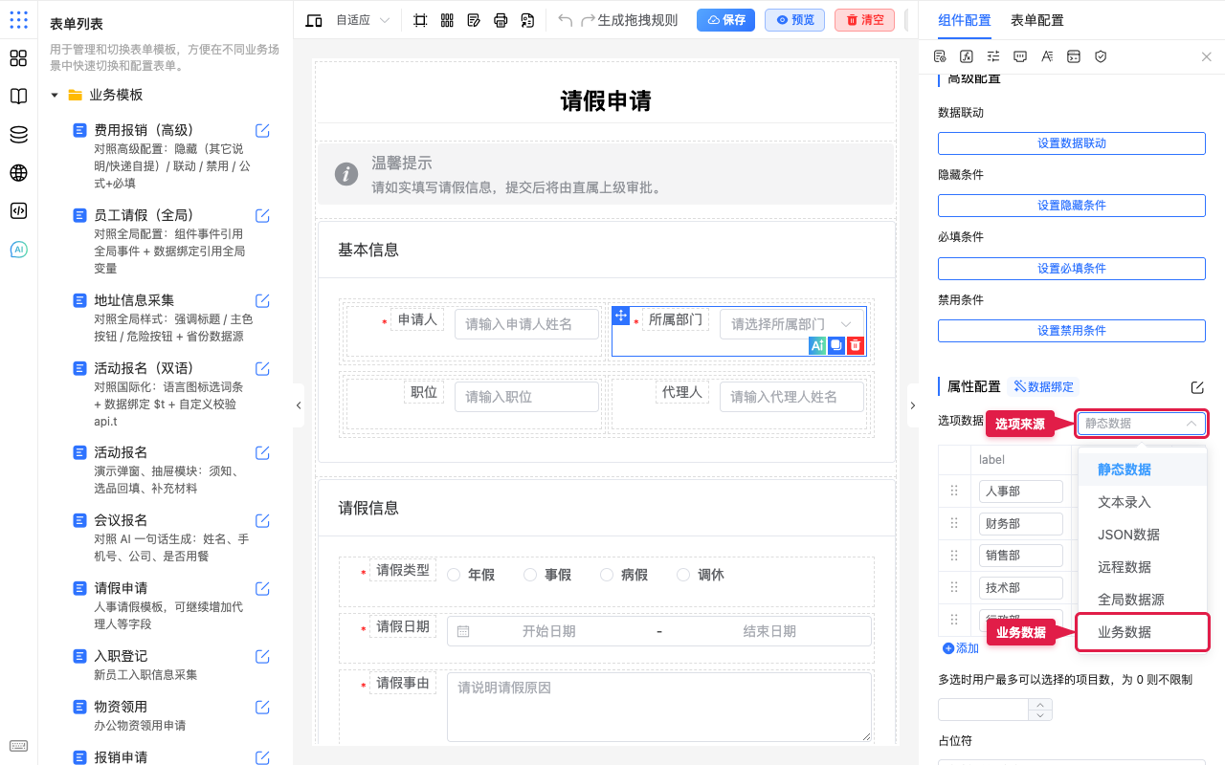
Task: Choose 业务数据 from the dropdown list
Action: (x=1143, y=632)
